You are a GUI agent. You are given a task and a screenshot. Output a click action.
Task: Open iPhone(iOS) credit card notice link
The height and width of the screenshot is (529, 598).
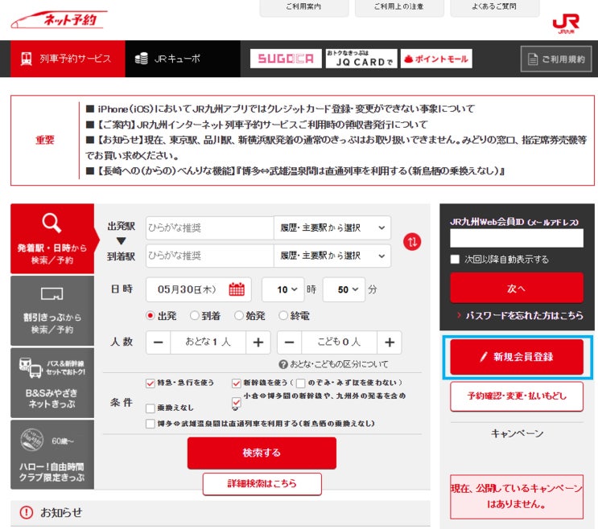(286, 109)
